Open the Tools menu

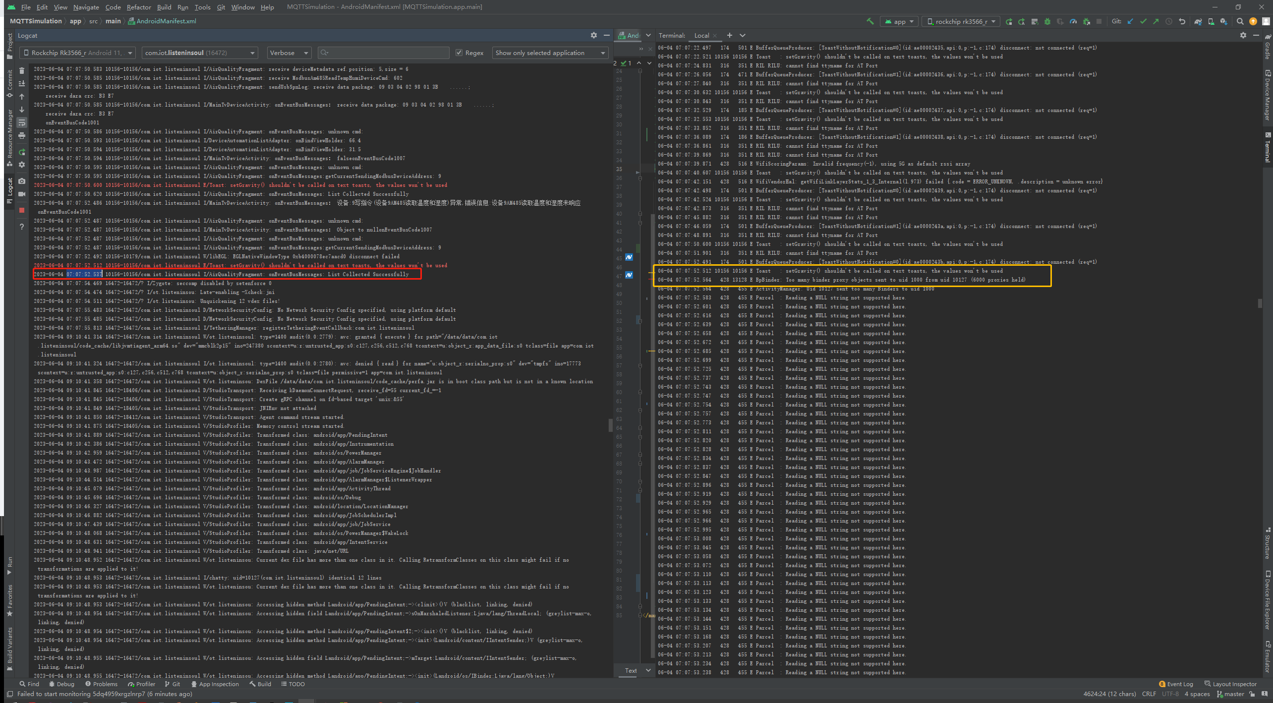coord(202,7)
